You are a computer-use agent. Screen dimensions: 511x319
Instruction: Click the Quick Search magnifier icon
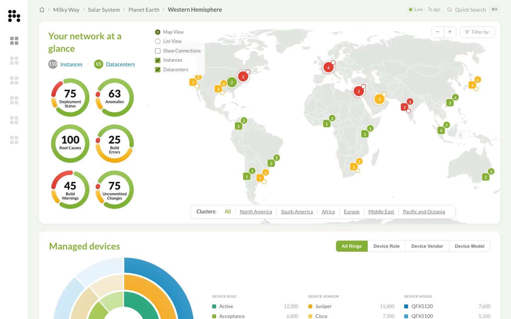tap(450, 10)
